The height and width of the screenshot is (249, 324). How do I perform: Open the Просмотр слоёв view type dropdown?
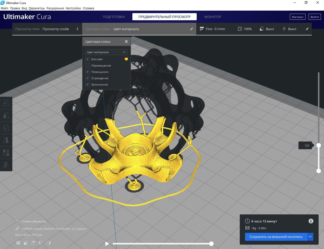(x=47, y=29)
